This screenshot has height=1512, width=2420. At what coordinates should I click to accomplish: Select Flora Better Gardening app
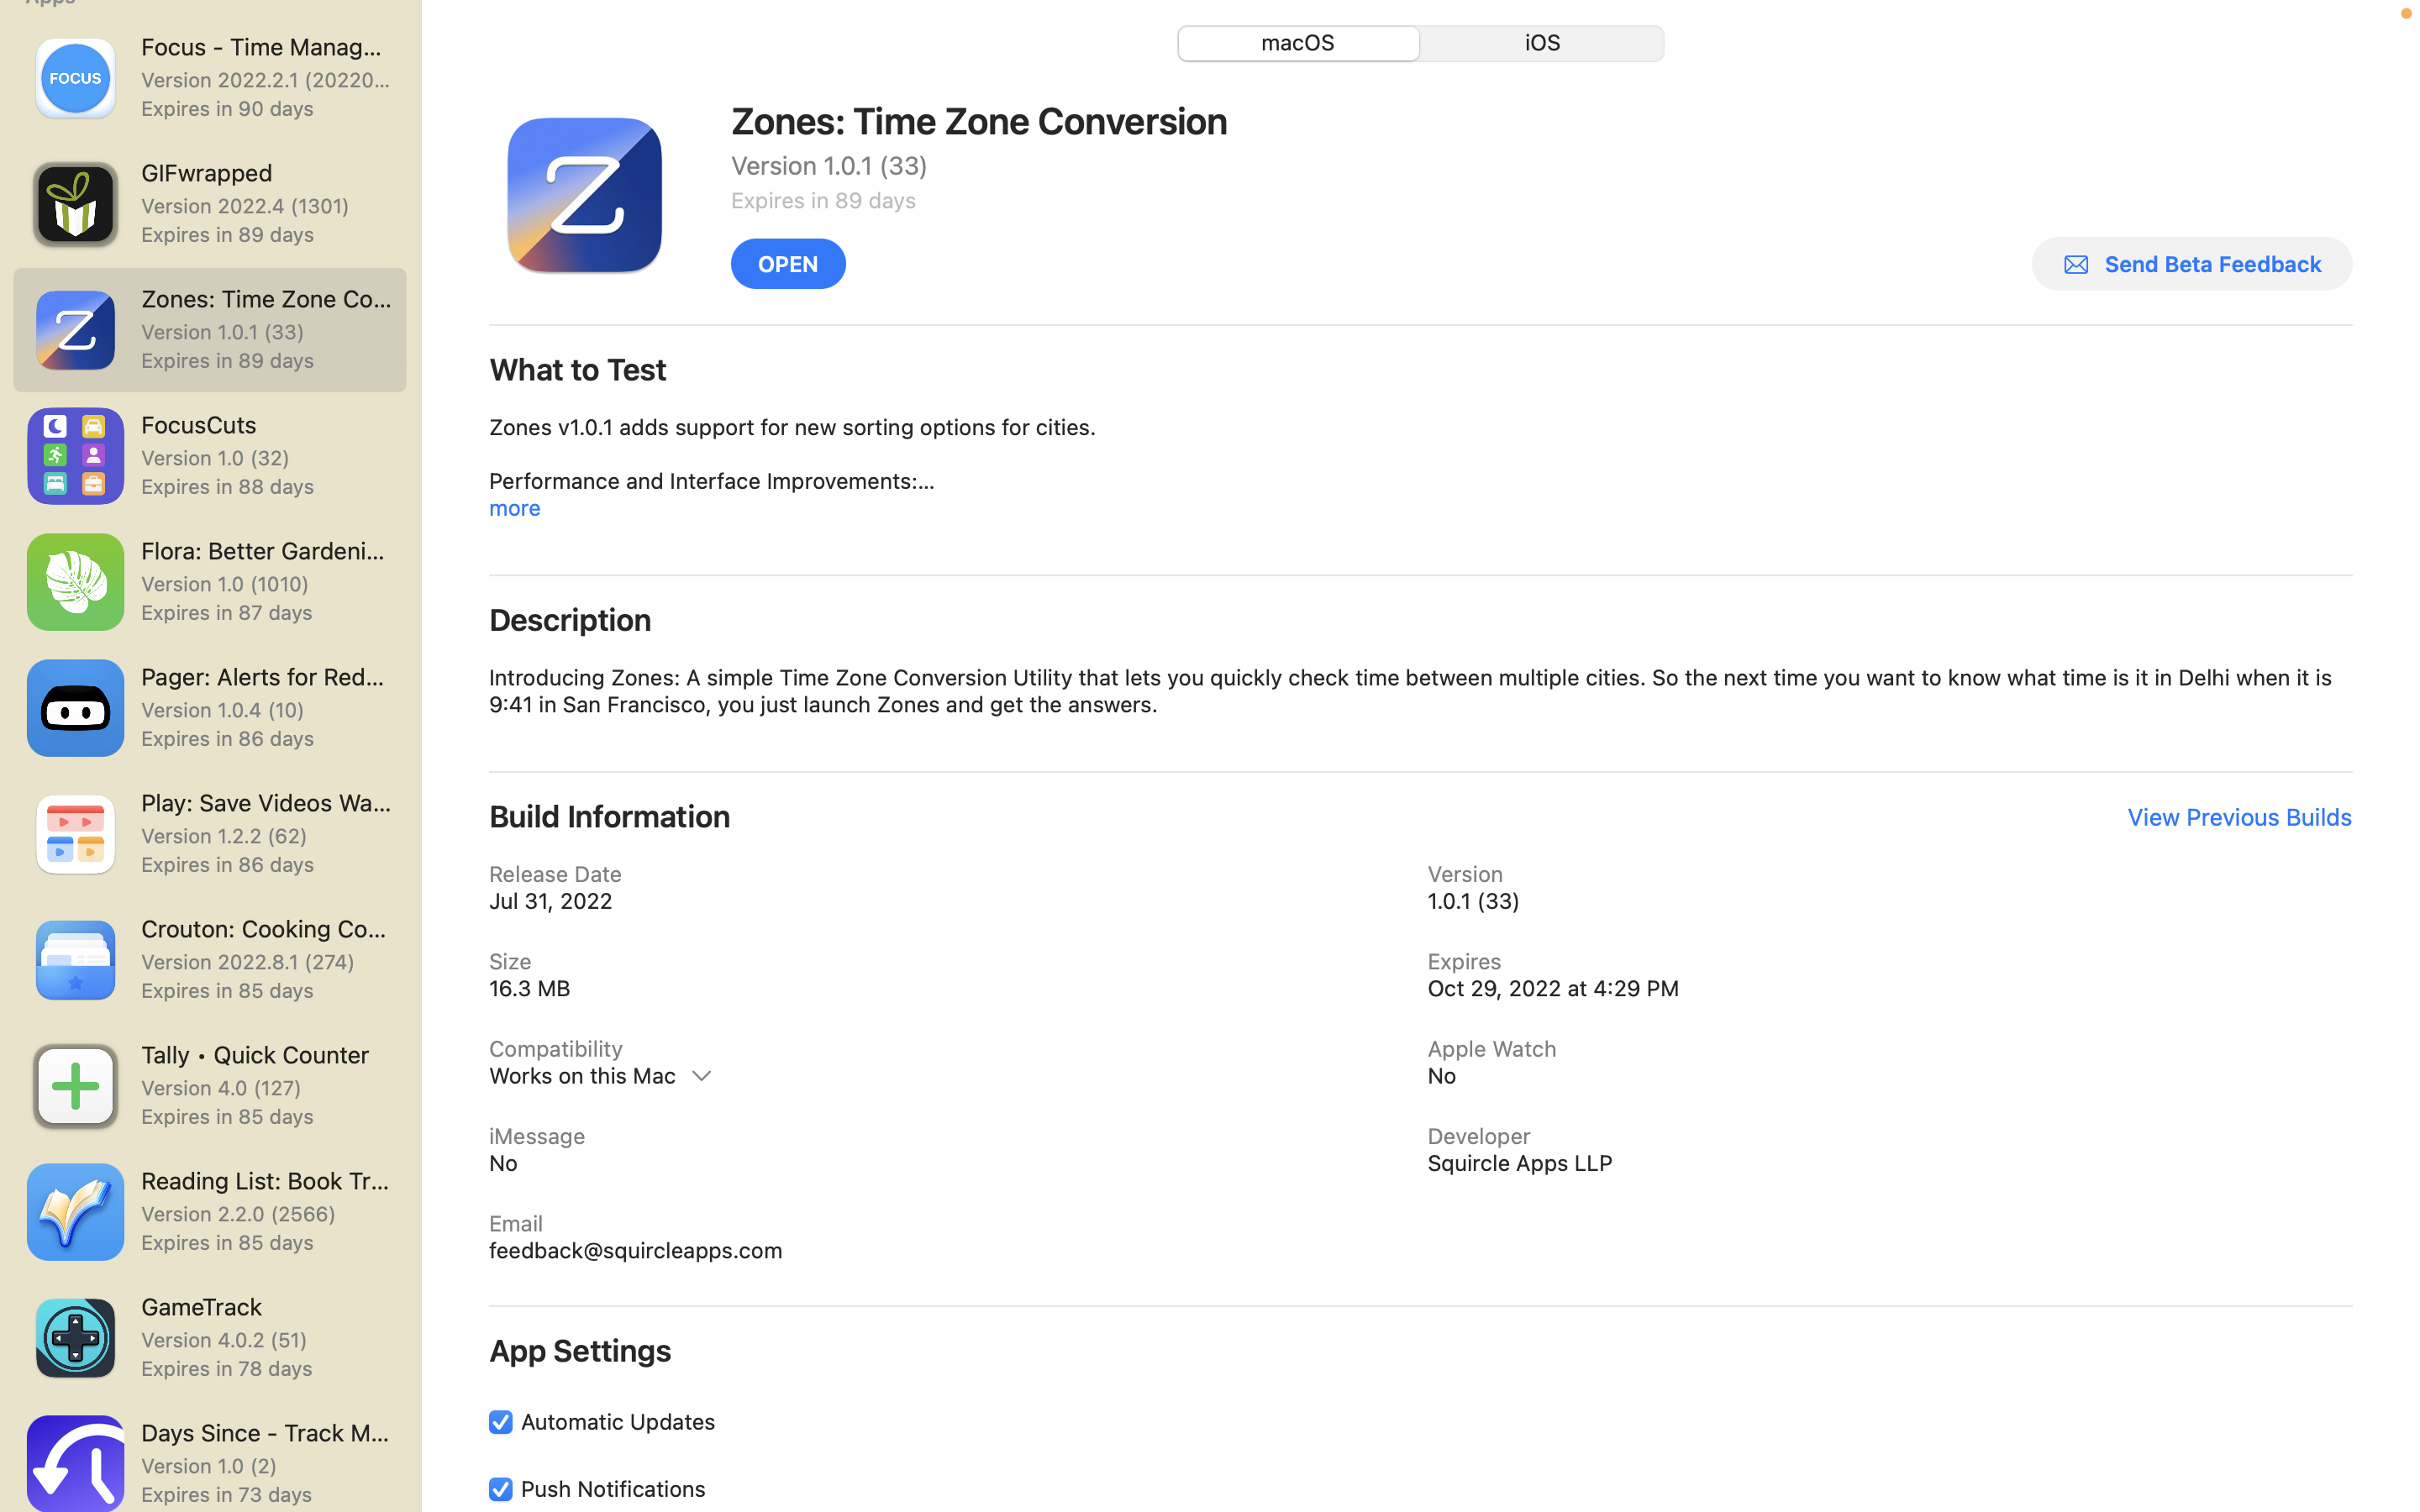[x=209, y=580]
